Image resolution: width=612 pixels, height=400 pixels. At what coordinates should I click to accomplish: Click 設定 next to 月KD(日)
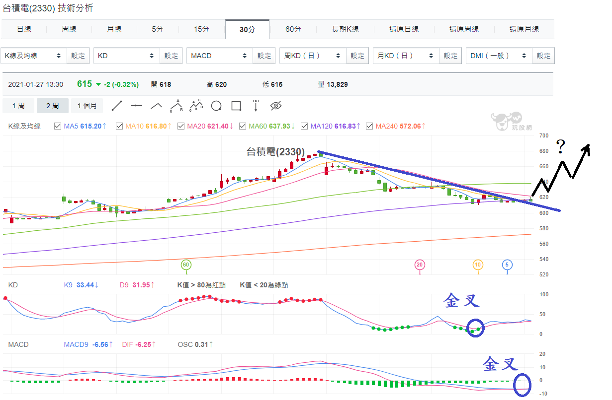click(x=450, y=56)
